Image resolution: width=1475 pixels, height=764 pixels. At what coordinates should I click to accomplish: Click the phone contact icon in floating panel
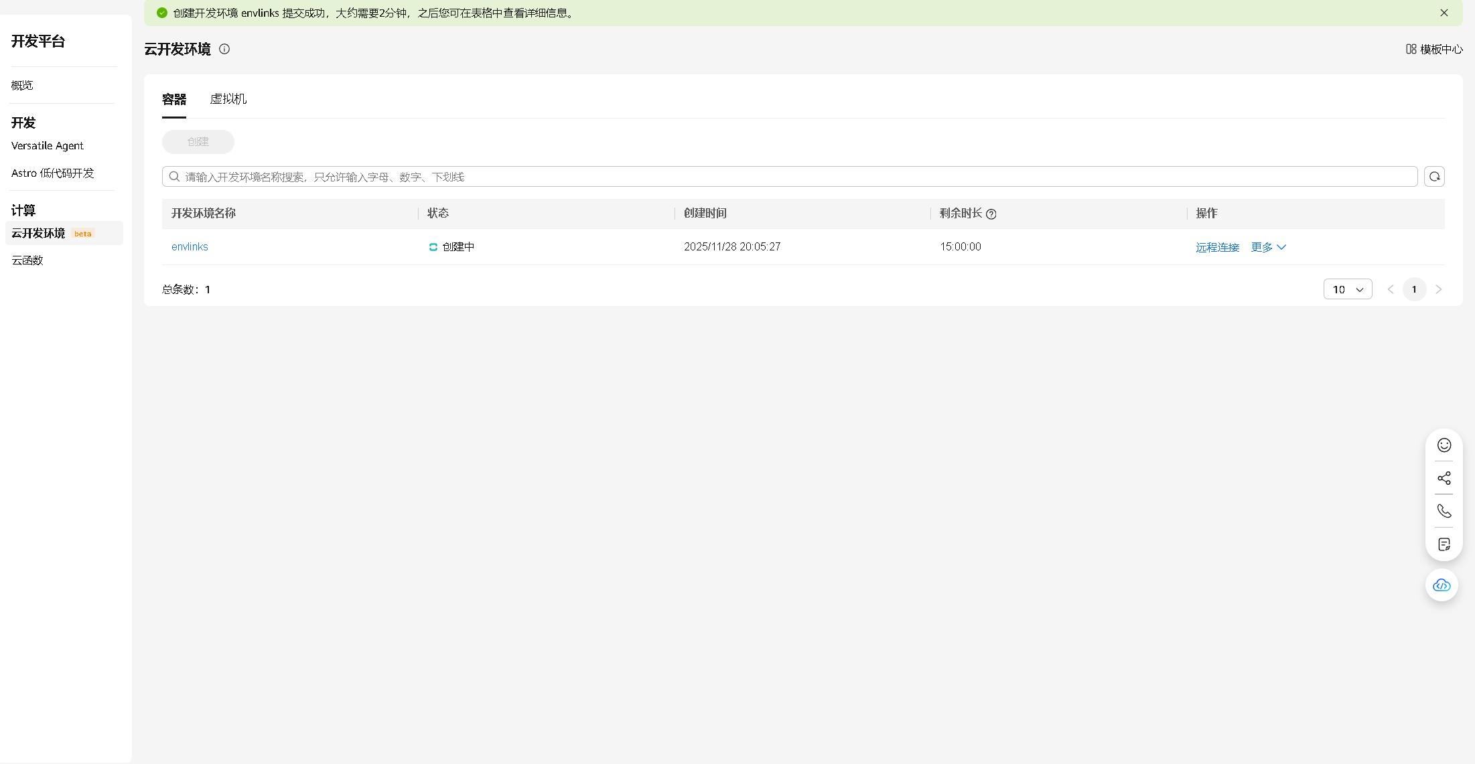(x=1444, y=511)
